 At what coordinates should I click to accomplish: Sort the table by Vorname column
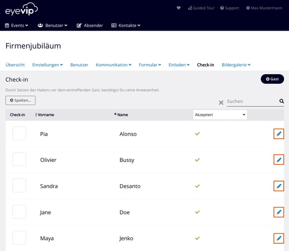(x=45, y=115)
